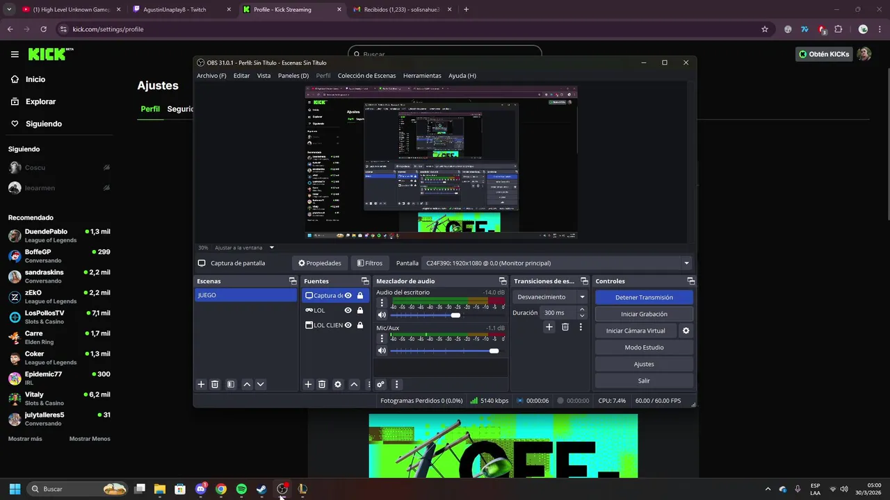Image resolution: width=890 pixels, height=500 pixels.
Task: Unlock the LOL source
Action: coord(360,310)
